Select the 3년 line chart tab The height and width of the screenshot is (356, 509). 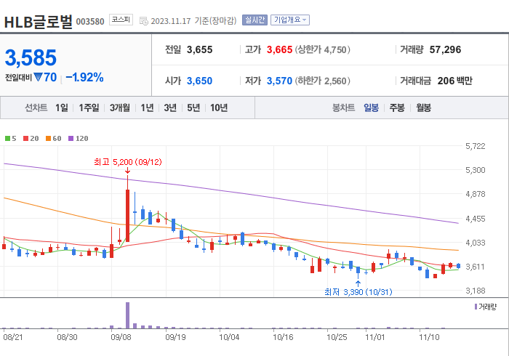tap(170, 108)
